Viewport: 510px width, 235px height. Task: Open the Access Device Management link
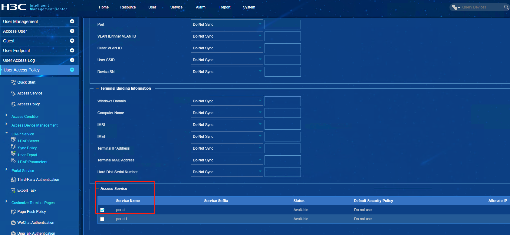click(x=35, y=125)
